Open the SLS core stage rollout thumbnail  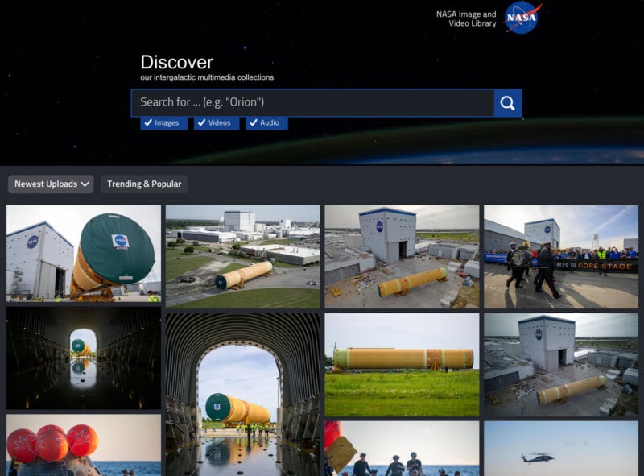click(x=83, y=252)
